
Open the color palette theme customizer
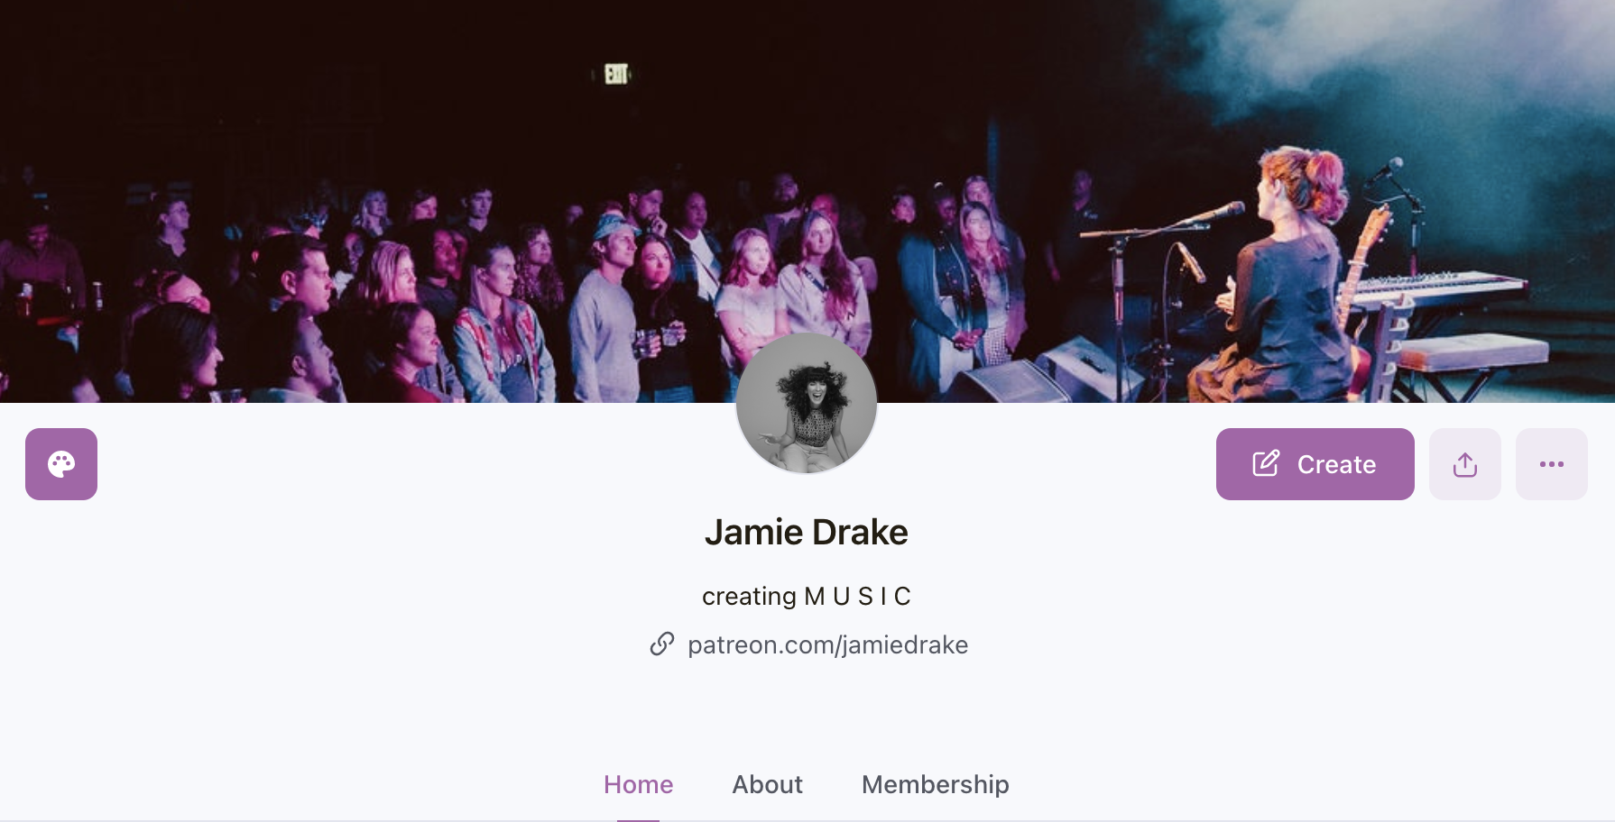click(x=61, y=464)
